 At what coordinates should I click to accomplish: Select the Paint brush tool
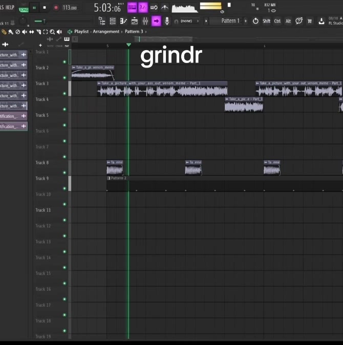click(11, 32)
